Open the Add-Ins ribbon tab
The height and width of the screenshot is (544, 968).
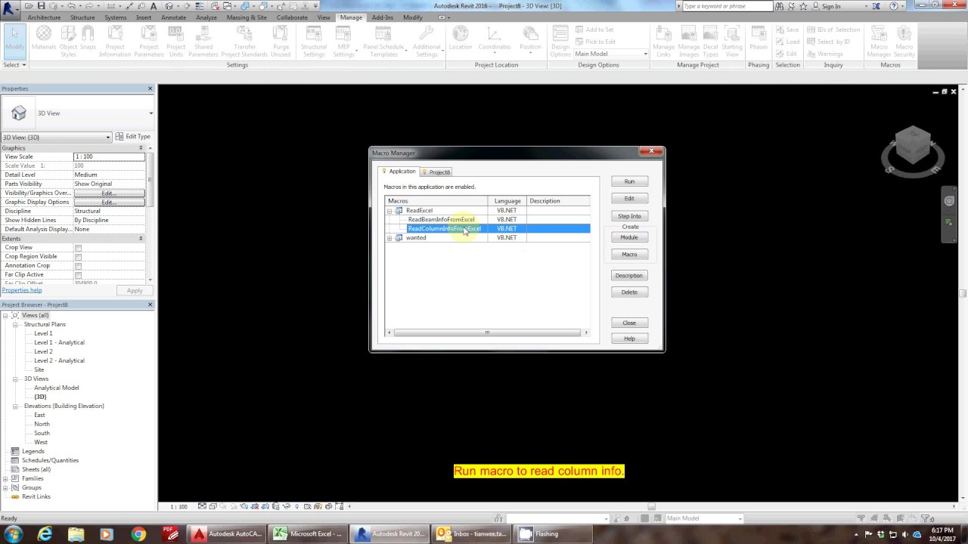click(382, 17)
